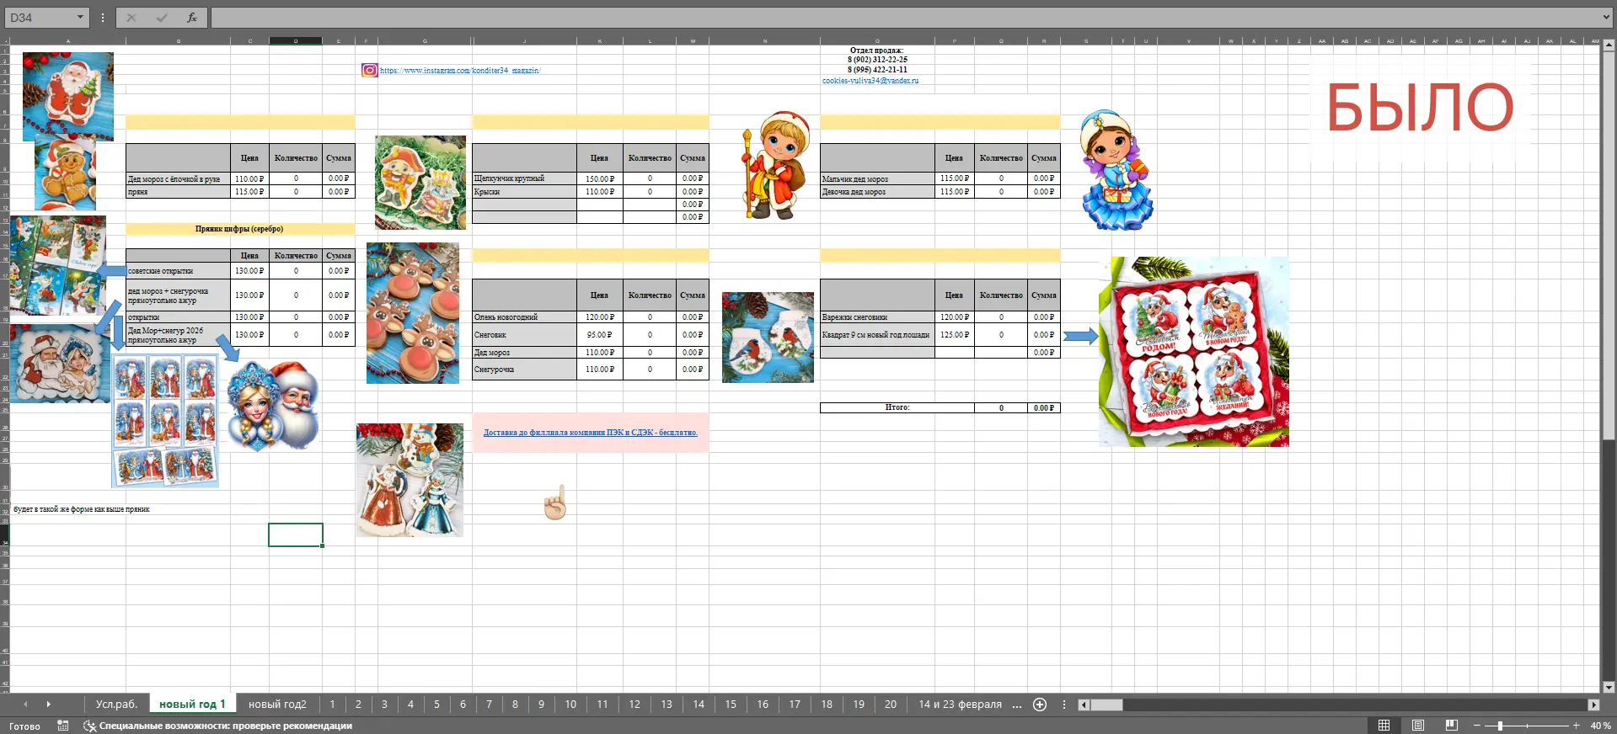Viewport: 1617px width, 734px height.
Task: Switch to the Усл.раб. sheet tab
Action: click(116, 705)
